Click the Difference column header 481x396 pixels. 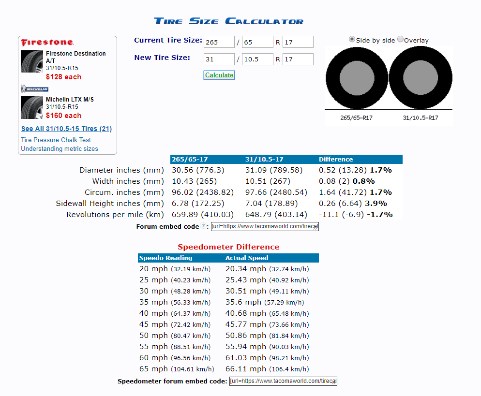pyautogui.click(x=336, y=160)
